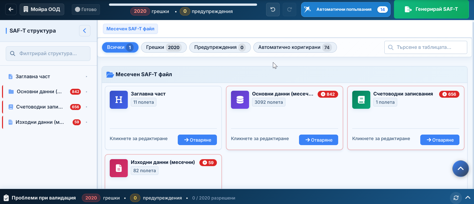474x204 pixels.
Task: Collapse the SAF-T структура sidebar
Action: click(85, 31)
